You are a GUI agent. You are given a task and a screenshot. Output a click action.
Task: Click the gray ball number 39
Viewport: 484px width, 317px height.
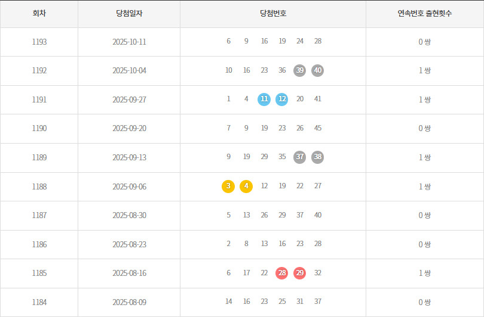[x=300, y=70]
